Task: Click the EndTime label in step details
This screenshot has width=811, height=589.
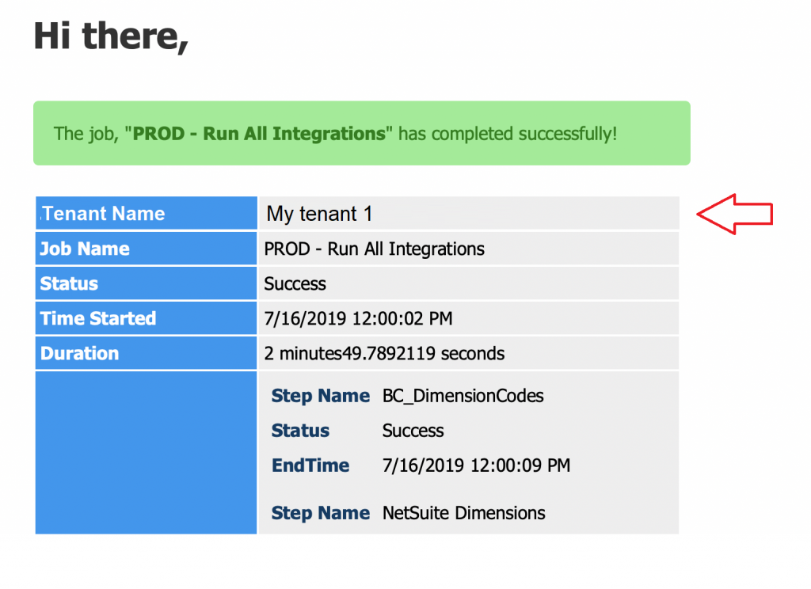Action: (310, 465)
